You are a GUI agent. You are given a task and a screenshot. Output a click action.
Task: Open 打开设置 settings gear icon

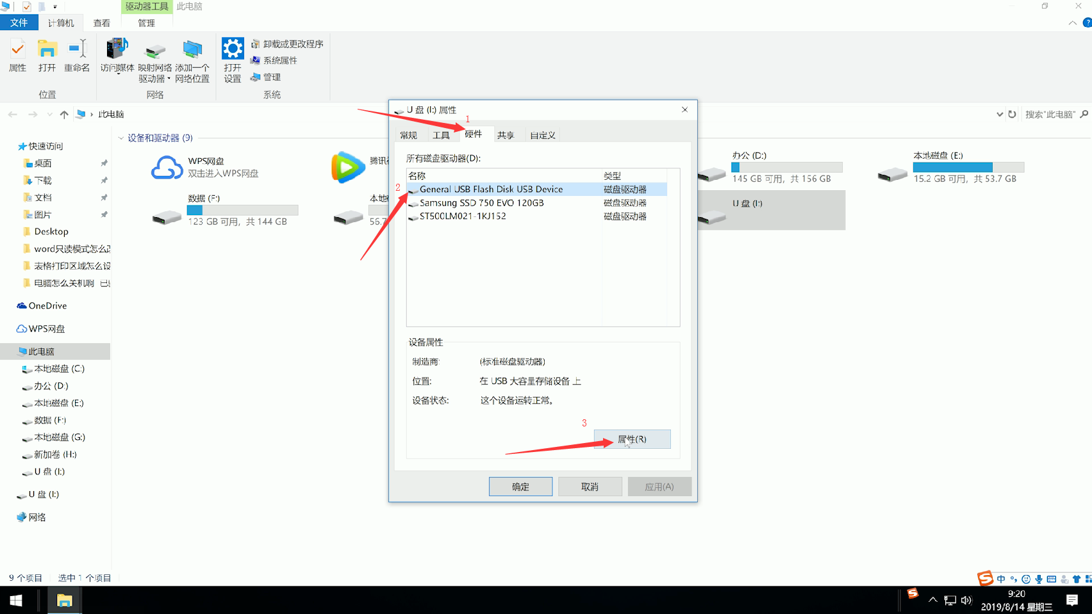pos(233,60)
